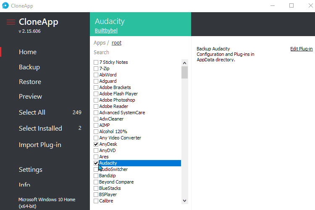The image size is (315, 210).
Task: Check the AbiWord checkbox
Action: coord(96,75)
